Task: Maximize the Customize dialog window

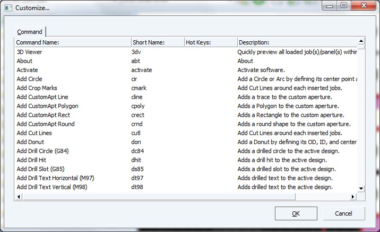Action: tap(344, 5)
